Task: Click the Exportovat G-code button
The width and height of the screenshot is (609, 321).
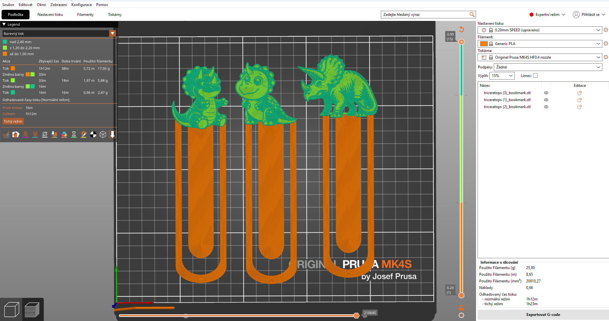Action: click(543, 315)
